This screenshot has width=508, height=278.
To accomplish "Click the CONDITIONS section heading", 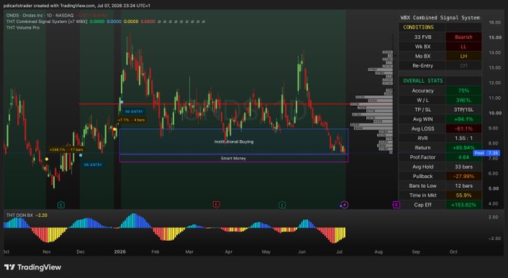I will click(x=418, y=27).
